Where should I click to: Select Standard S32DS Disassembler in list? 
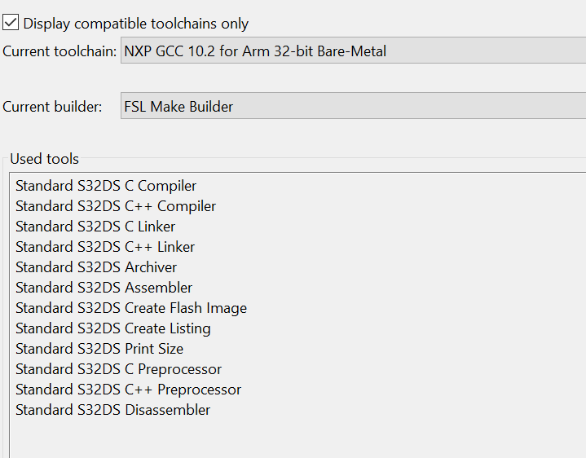[x=113, y=410]
